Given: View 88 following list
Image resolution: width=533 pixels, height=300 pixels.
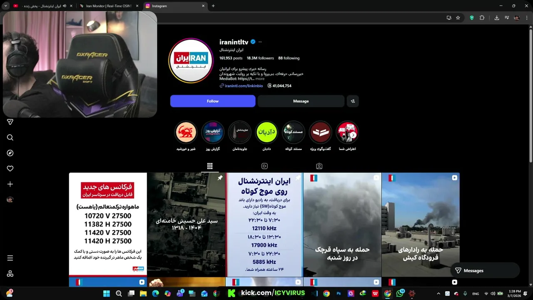Looking at the screenshot, I should (x=289, y=58).
